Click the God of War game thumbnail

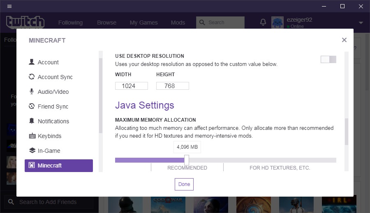click(x=168, y=205)
